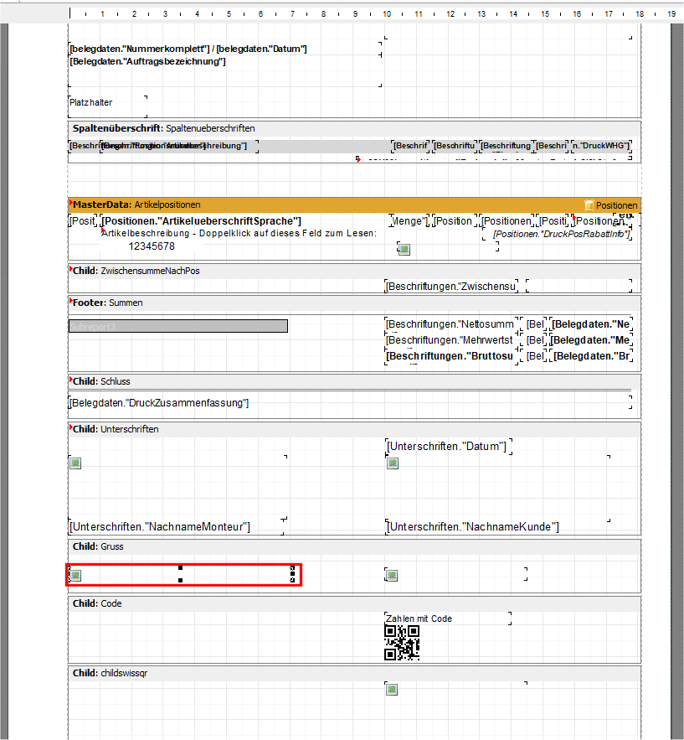Select the Child Gruss band header
This screenshot has width=684, height=740.
(354, 546)
